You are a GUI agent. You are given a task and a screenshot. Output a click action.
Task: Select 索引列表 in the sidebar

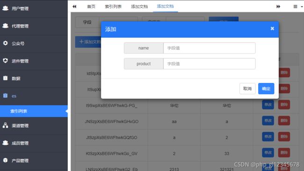coord(34,111)
